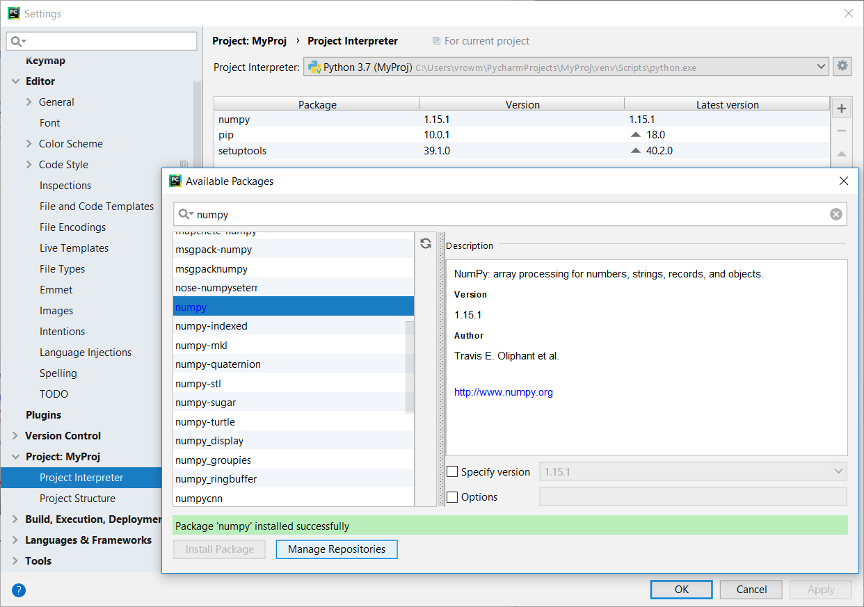Clear the numpy search text
The width and height of the screenshot is (864, 607).
pos(836,214)
